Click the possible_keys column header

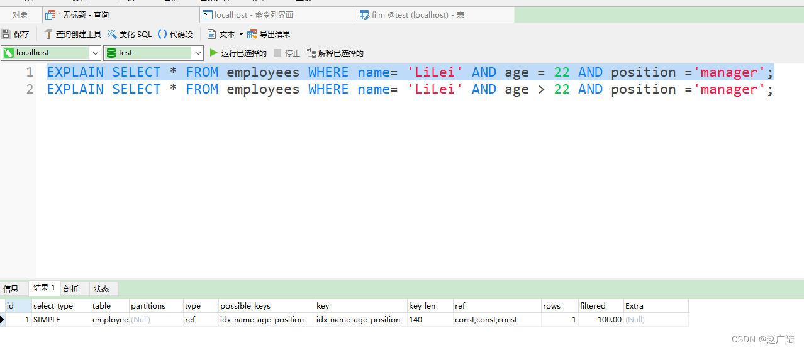pos(267,306)
